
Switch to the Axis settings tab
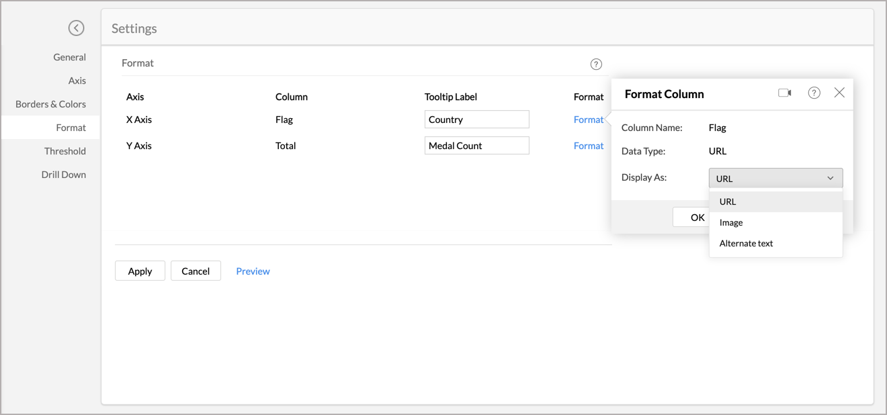pyautogui.click(x=77, y=81)
